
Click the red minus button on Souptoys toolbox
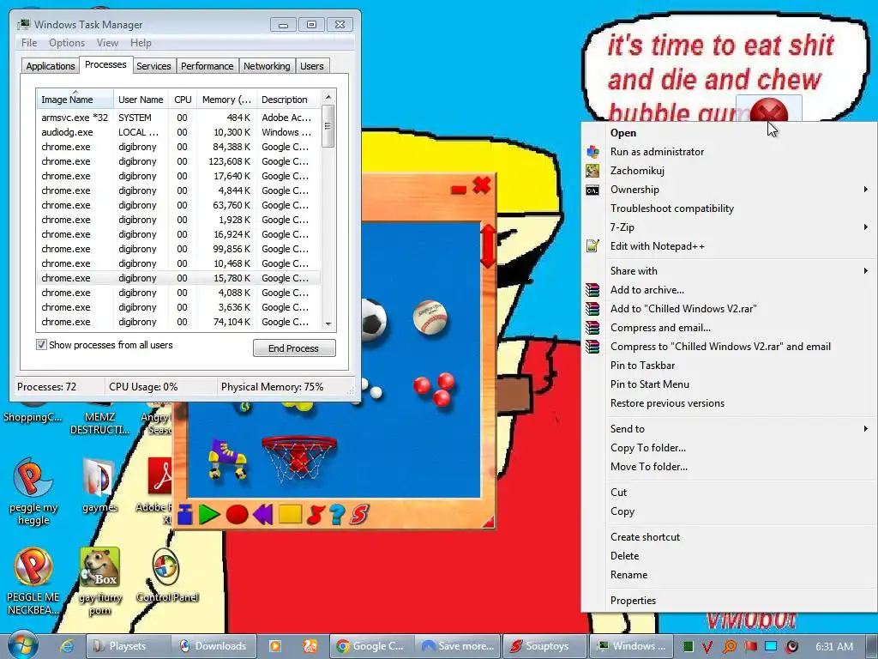point(459,190)
